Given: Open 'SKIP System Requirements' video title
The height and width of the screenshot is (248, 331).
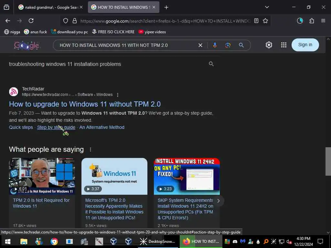Looking at the screenshot, I should [x=185, y=209].
